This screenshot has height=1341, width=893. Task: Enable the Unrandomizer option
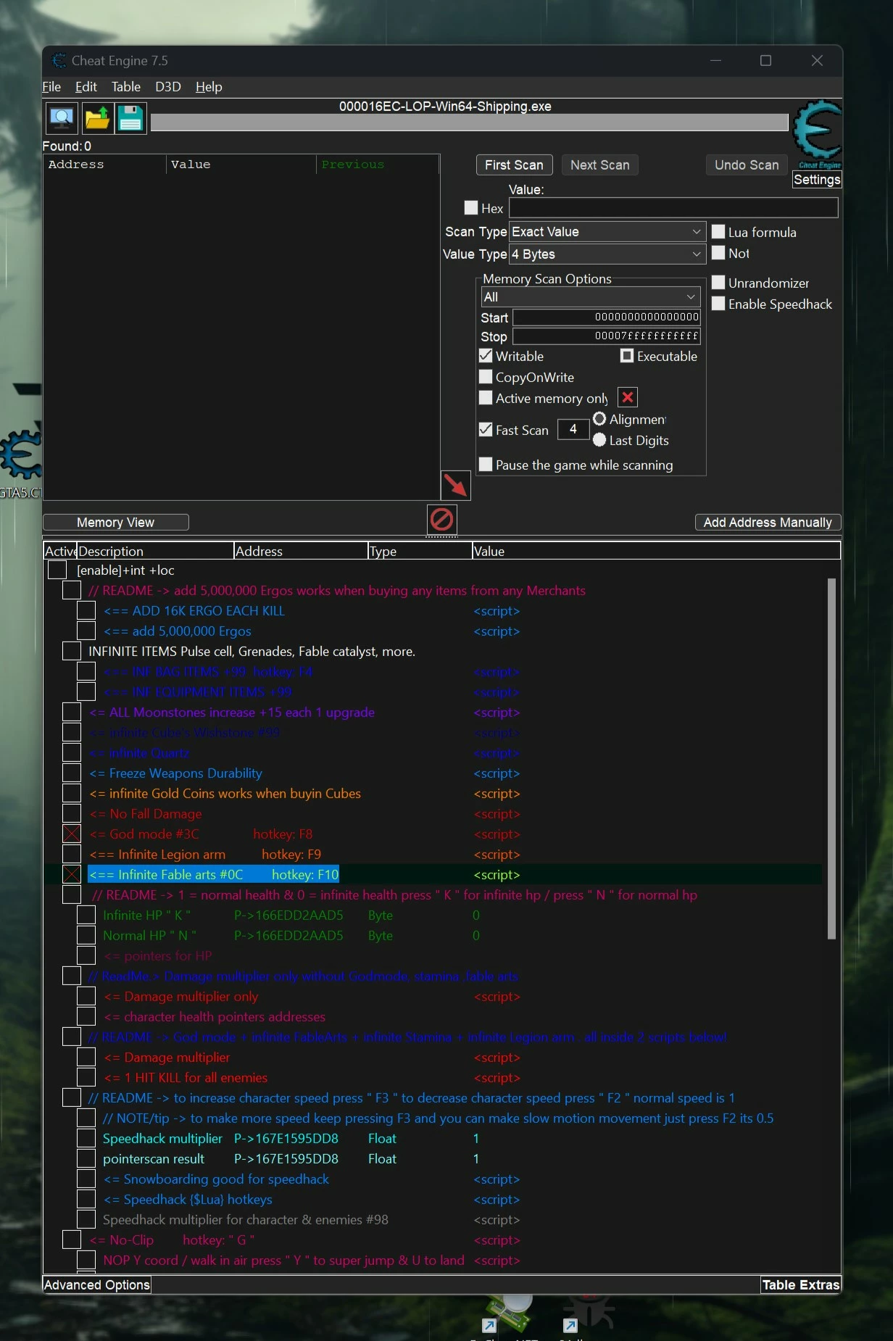tap(718, 283)
